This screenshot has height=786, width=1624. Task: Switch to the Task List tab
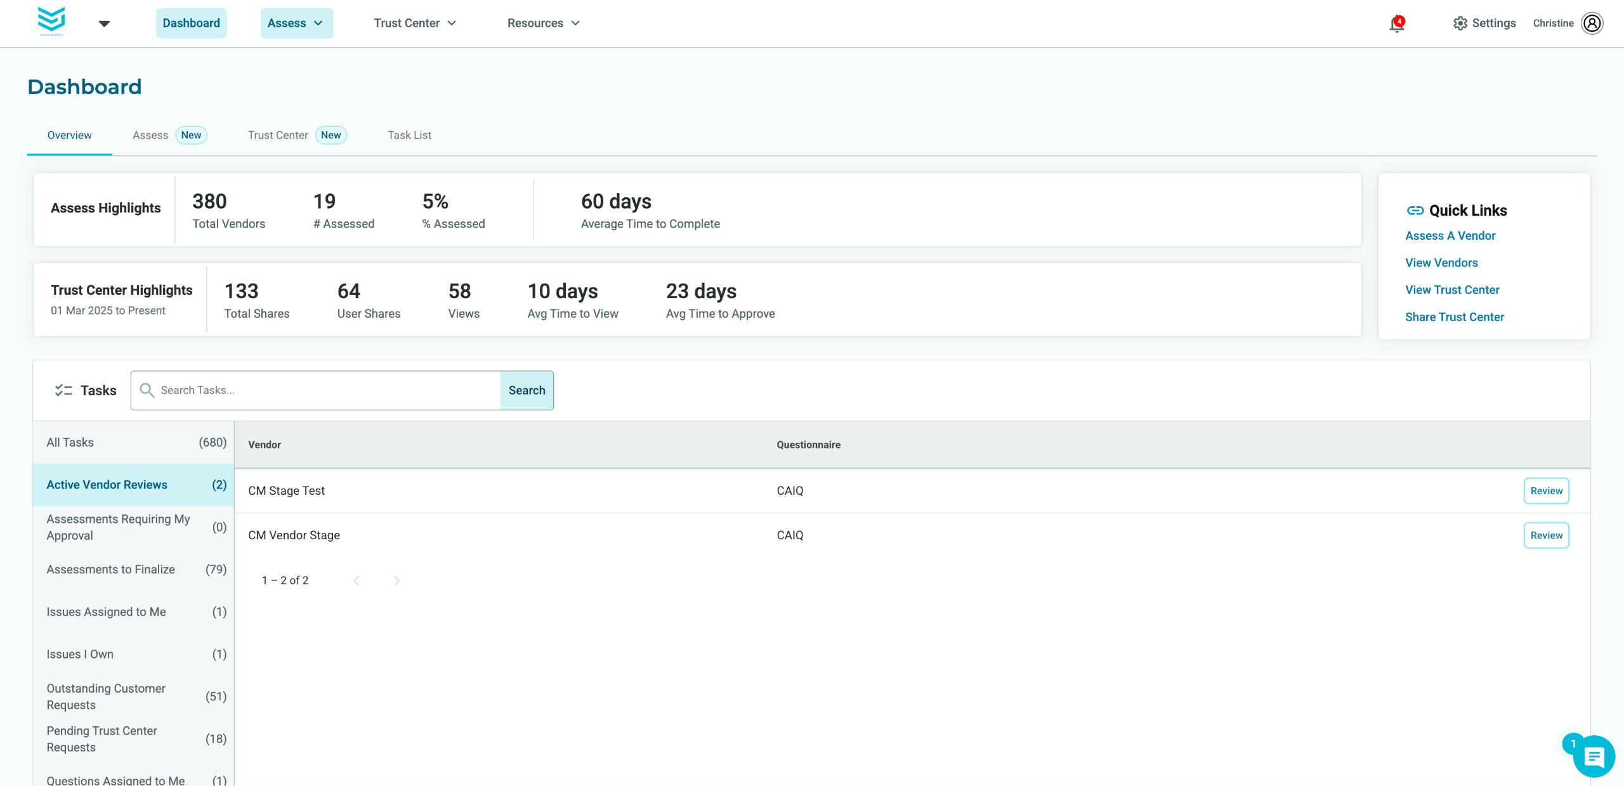pyautogui.click(x=409, y=135)
